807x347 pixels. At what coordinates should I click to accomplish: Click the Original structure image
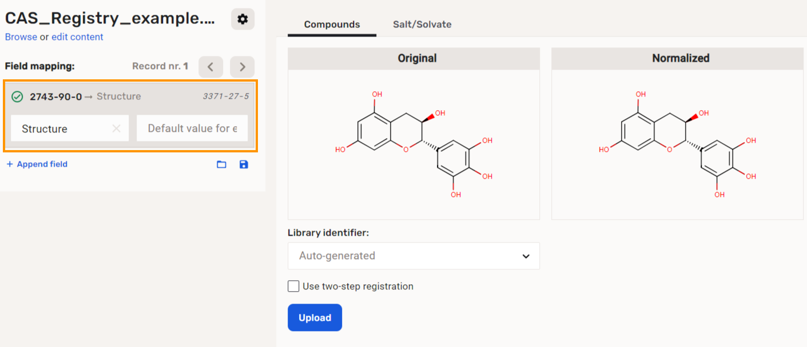click(x=414, y=144)
